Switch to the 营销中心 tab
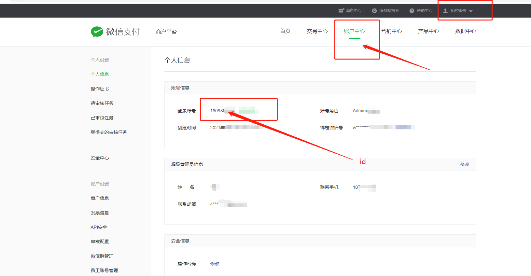Image resolution: width=531 pixels, height=276 pixels. (391, 31)
